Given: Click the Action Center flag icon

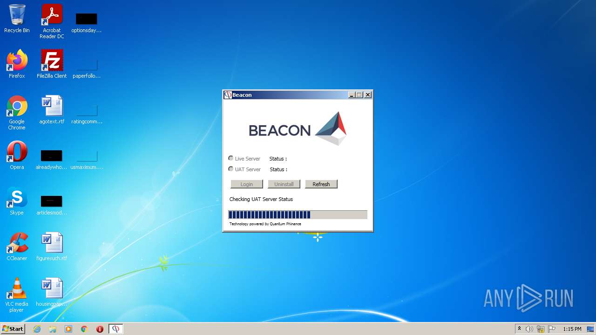Looking at the screenshot, I should coord(552,329).
